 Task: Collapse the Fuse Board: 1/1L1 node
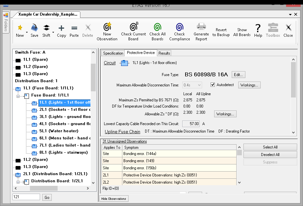pyautogui.click(x=18, y=96)
